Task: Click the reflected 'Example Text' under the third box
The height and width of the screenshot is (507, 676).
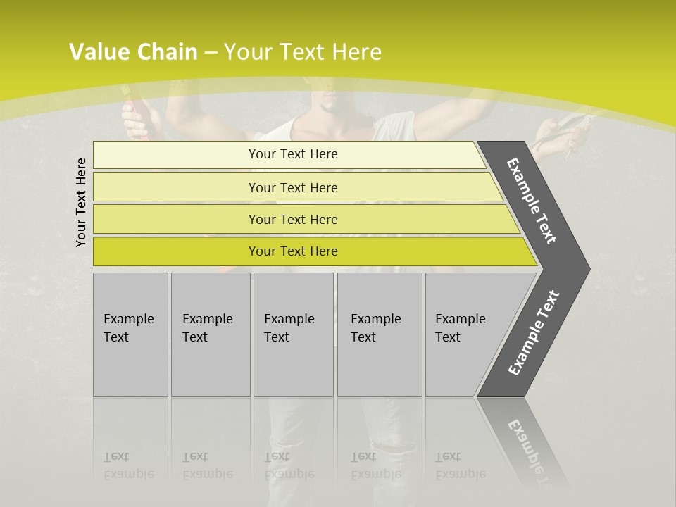Action: tap(289, 465)
